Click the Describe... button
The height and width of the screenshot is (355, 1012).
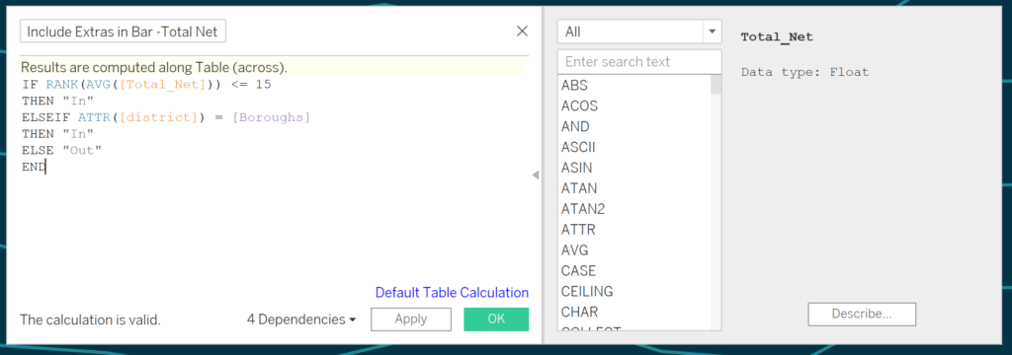point(862,314)
